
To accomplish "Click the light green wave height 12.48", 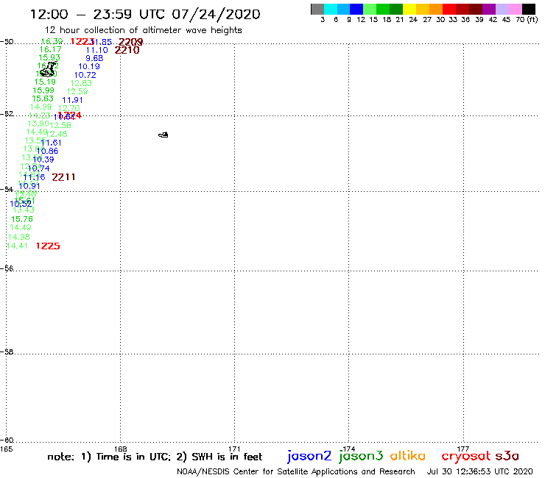I will pos(57,134).
